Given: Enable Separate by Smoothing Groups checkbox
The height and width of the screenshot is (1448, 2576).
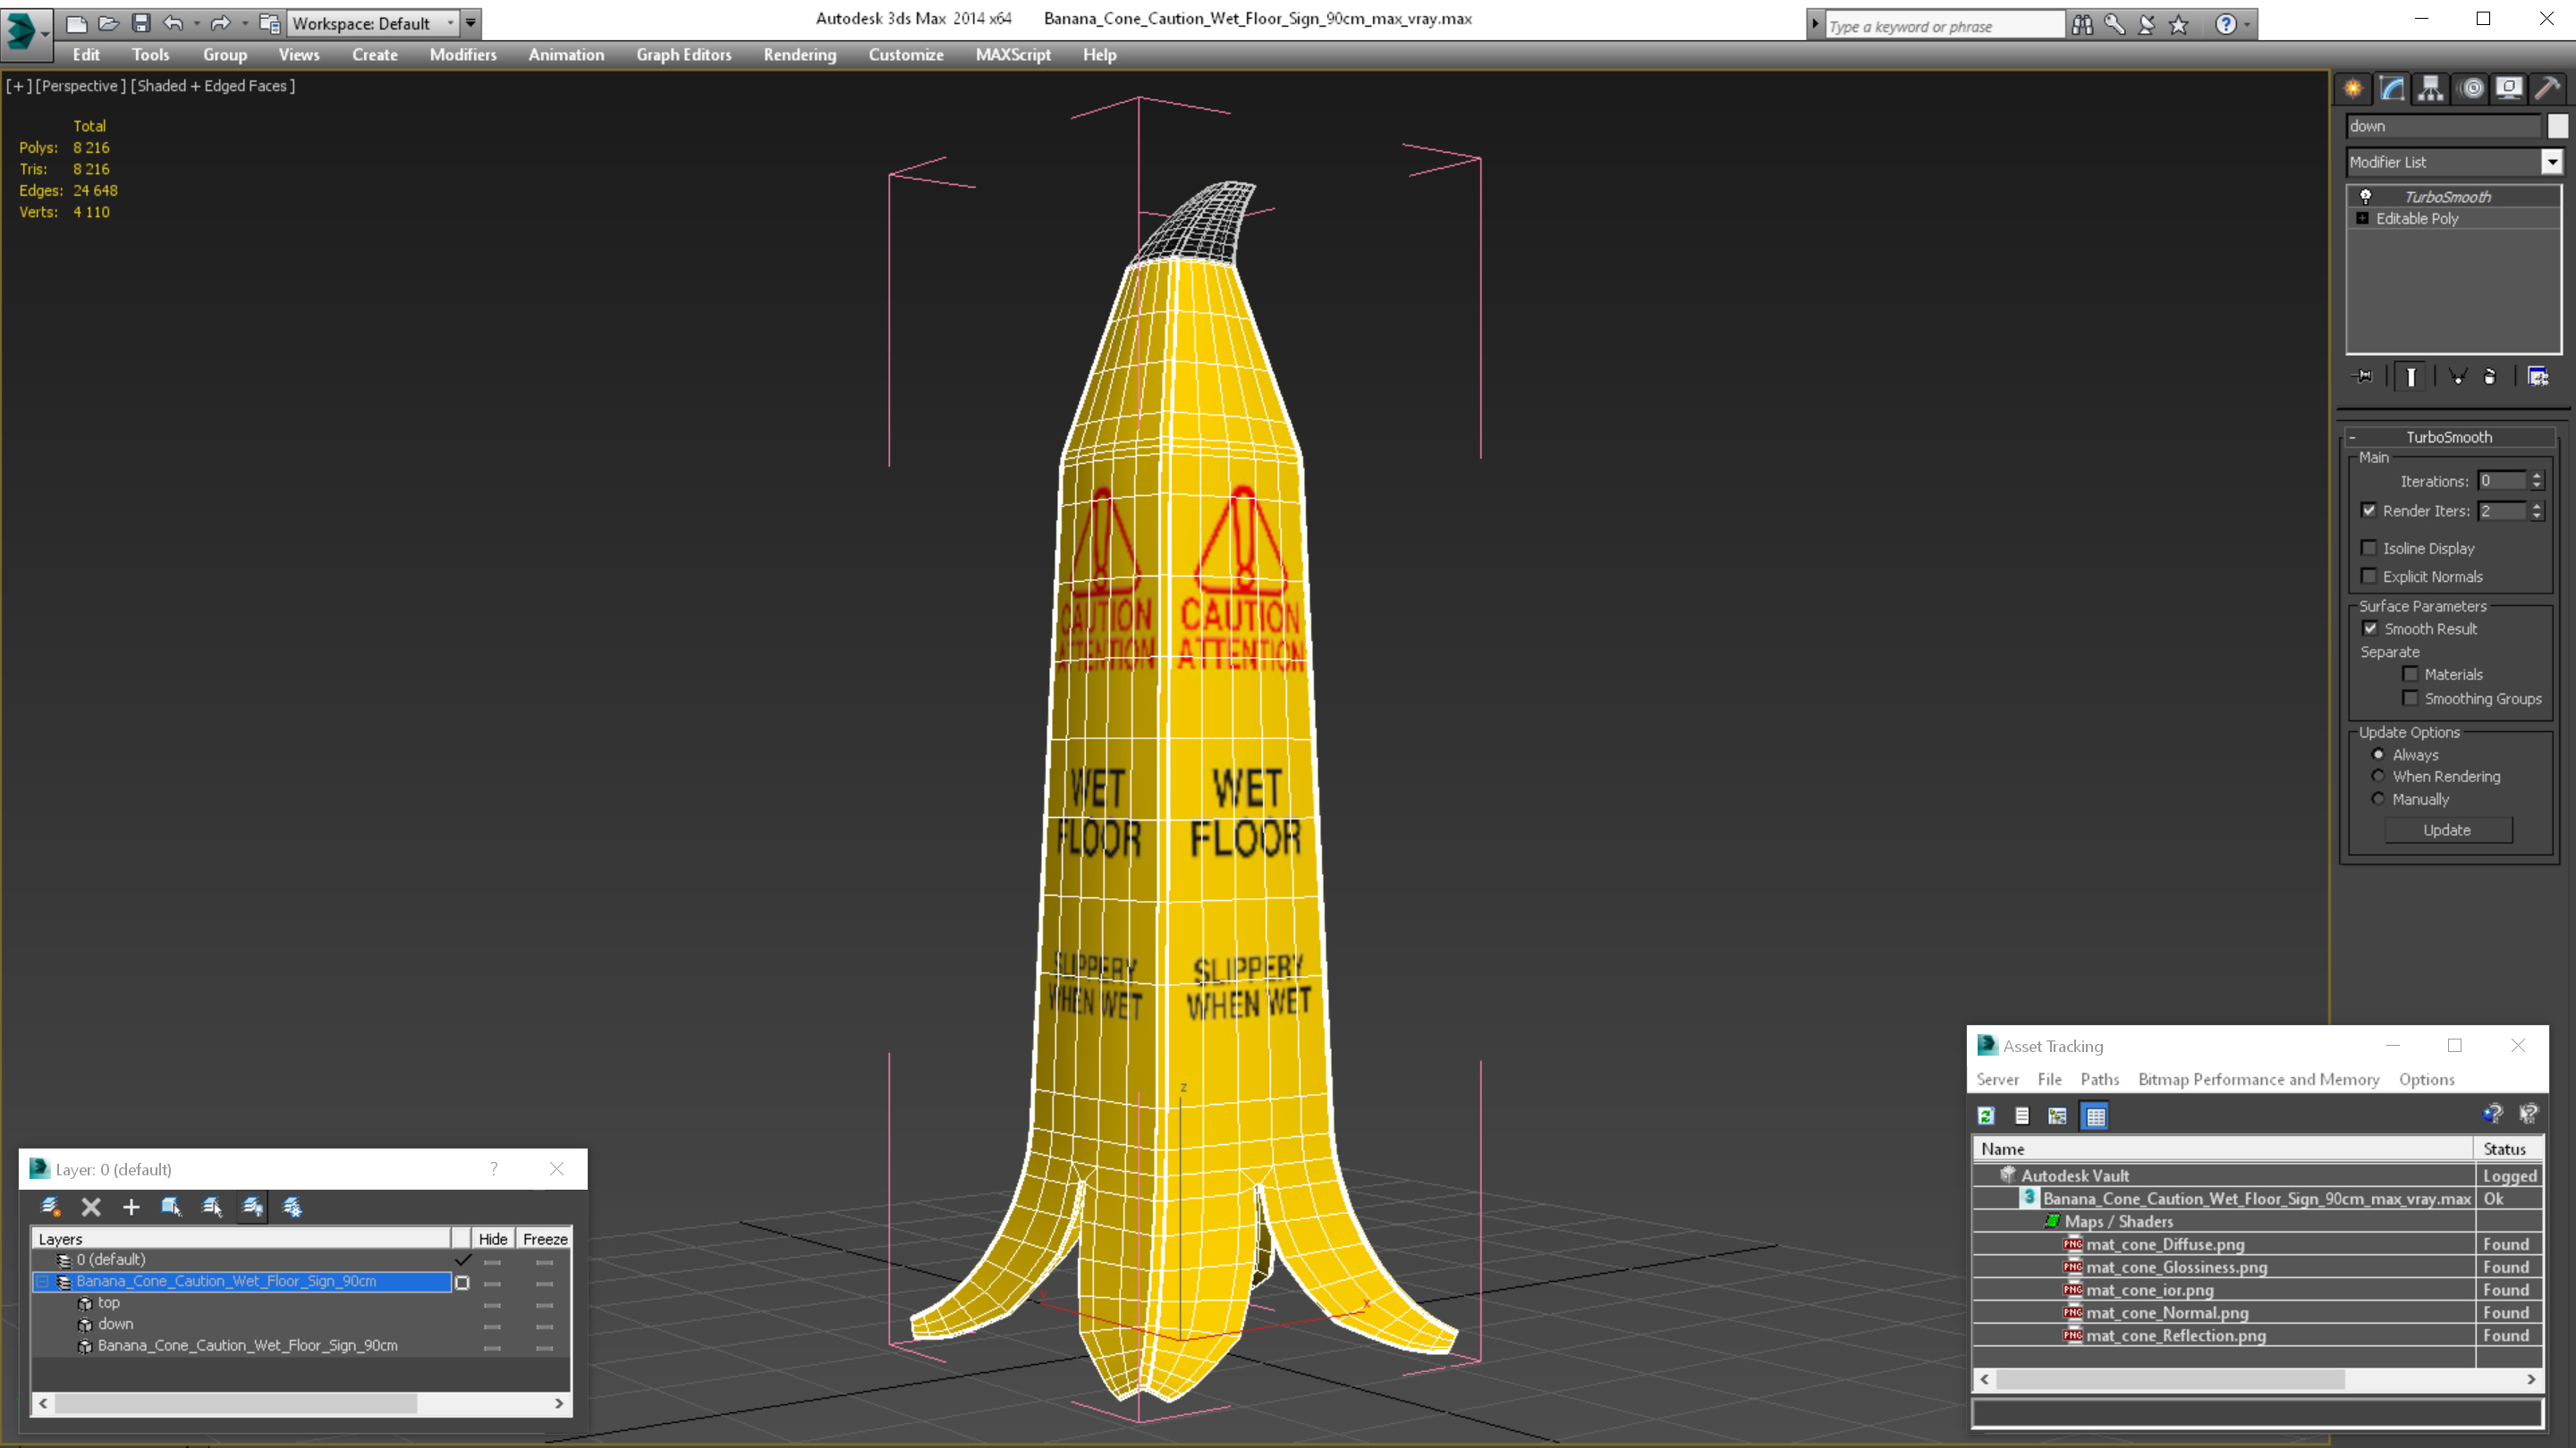Looking at the screenshot, I should pyautogui.click(x=2411, y=697).
